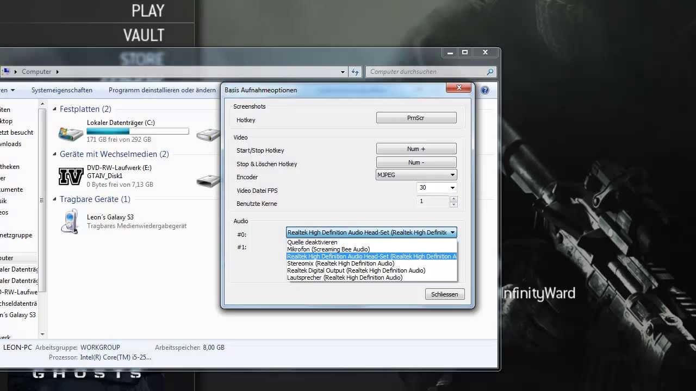Collapse the Geräte mit Wechselmedien group
The width and height of the screenshot is (696, 391).
pos(55,154)
